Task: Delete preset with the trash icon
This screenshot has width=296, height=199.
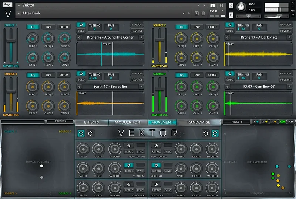Action: pos(203,13)
